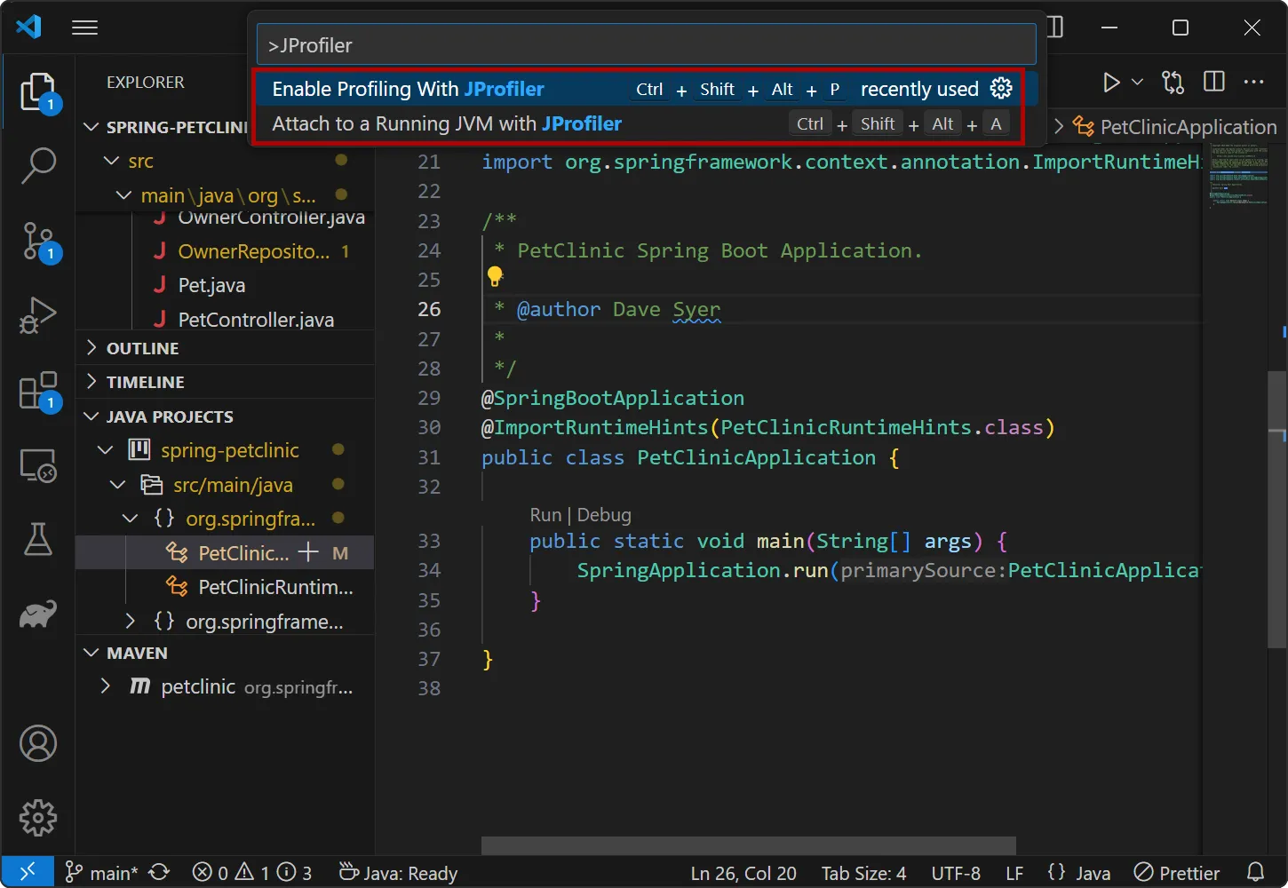Expand the OUTLINE section
Viewport: 1288px width, 888px height.
pyautogui.click(x=225, y=348)
